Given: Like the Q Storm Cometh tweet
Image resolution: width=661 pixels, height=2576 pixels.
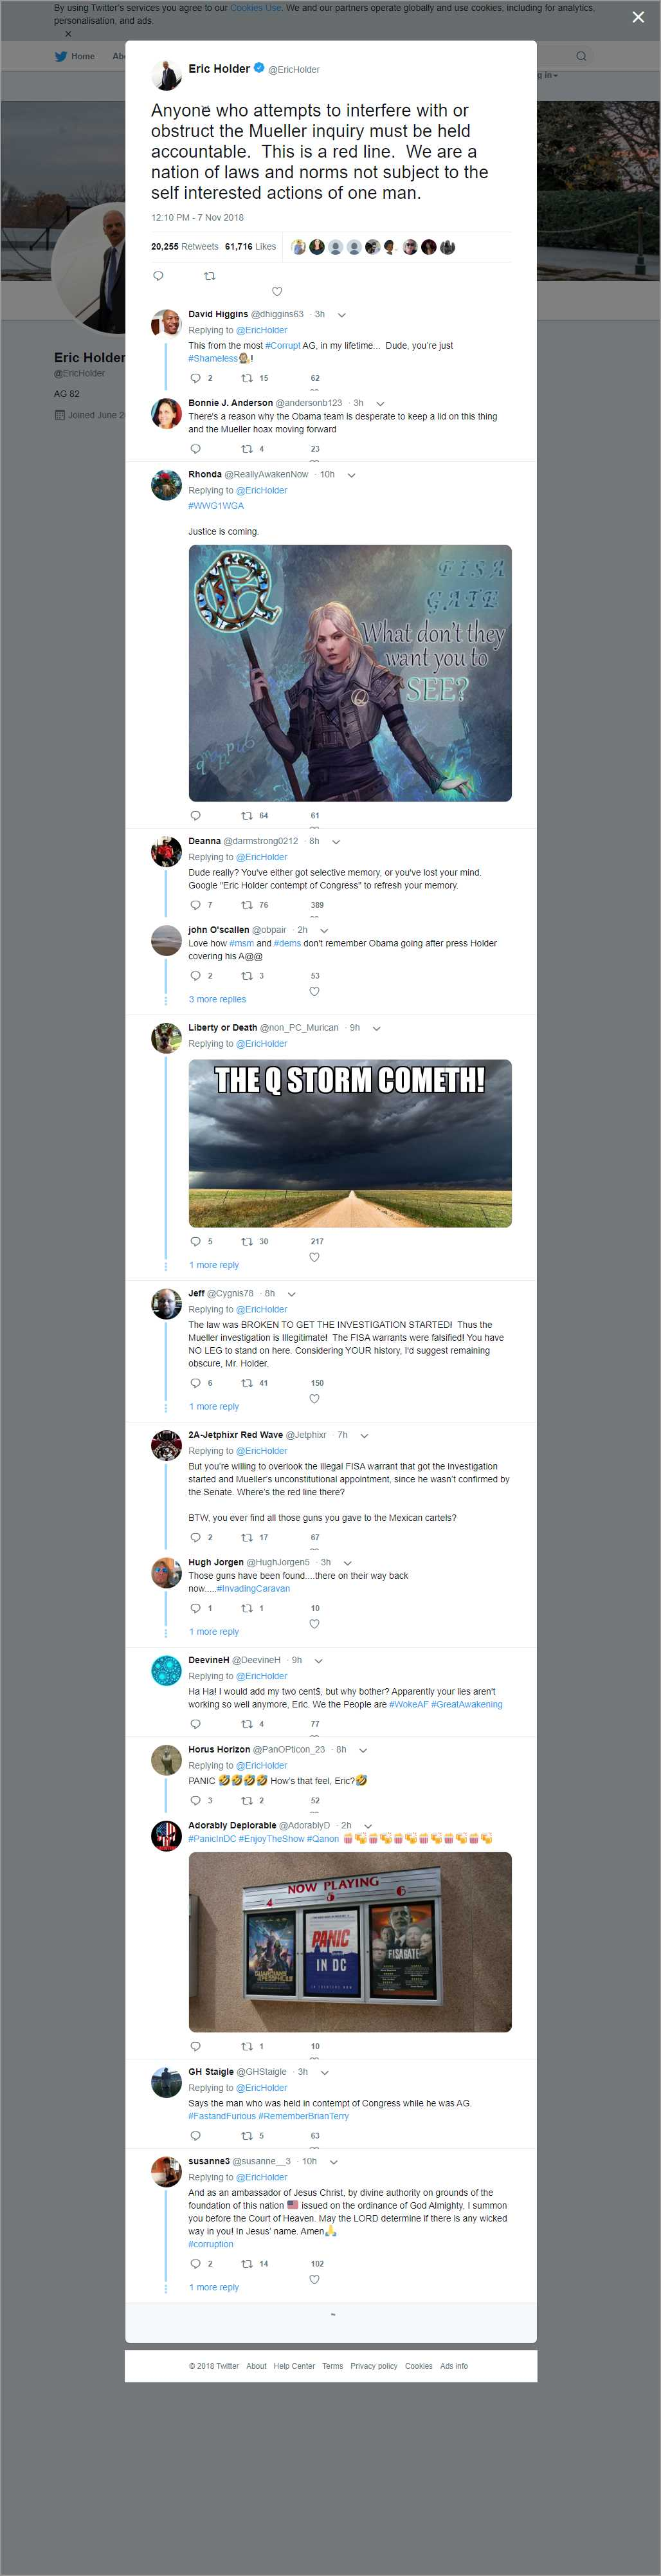Looking at the screenshot, I should pos(314,1257).
